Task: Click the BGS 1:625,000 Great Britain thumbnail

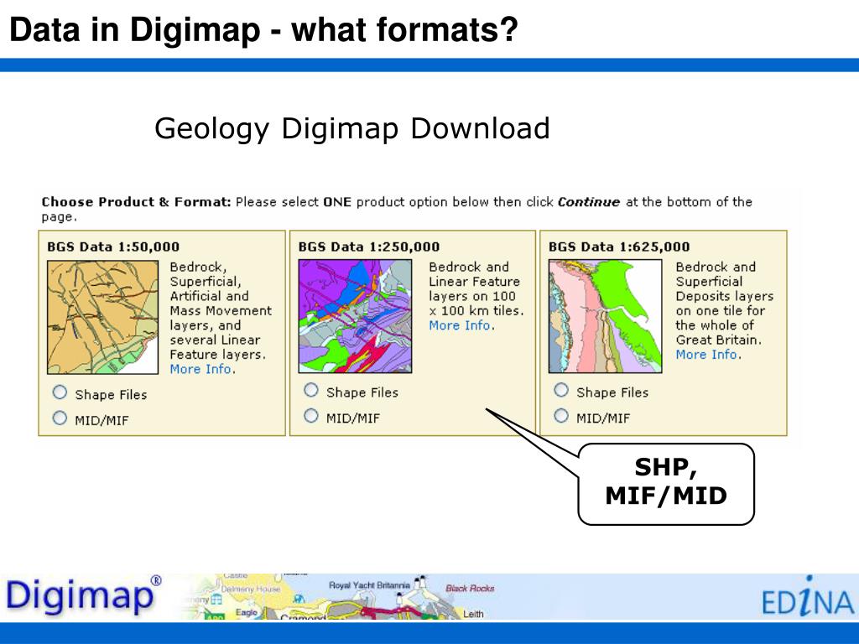Action: [606, 316]
